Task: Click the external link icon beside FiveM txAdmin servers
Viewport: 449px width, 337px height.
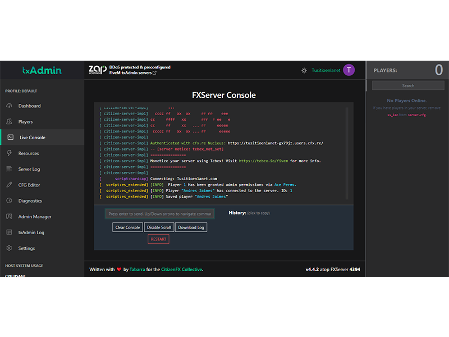Action: pyautogui.click(x=155, y=73)
